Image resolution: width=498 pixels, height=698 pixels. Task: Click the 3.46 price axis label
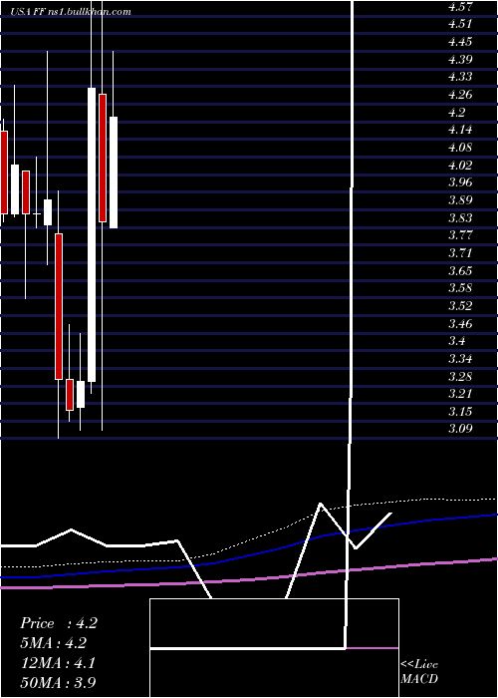(x=460, y=324)
